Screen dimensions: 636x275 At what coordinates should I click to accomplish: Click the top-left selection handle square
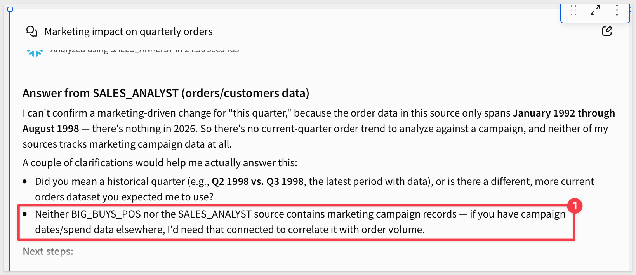click(10, 9)
